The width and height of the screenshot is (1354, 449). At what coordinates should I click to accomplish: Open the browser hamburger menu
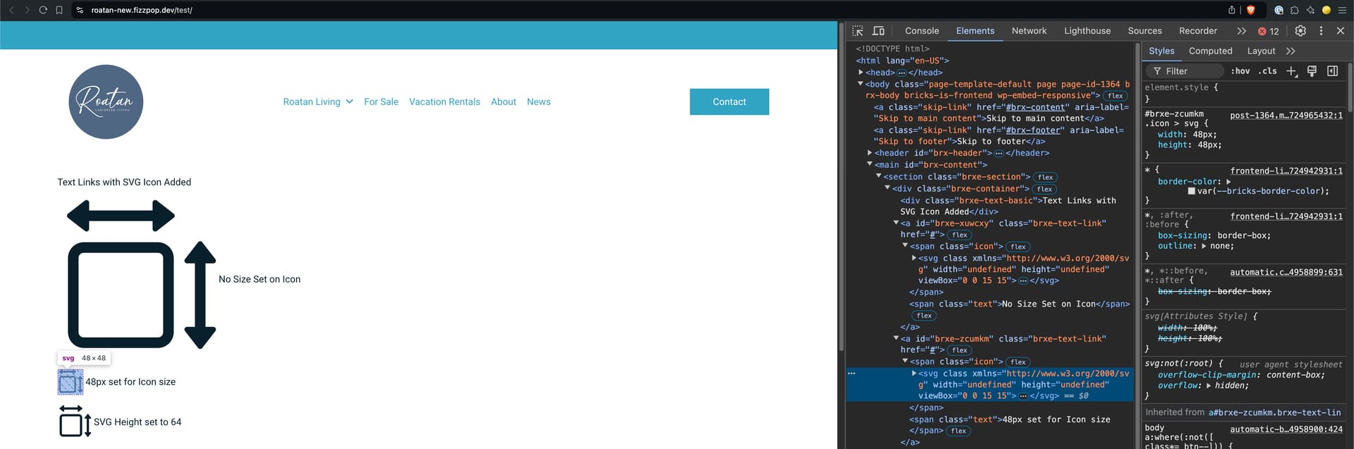point(1342,10)
